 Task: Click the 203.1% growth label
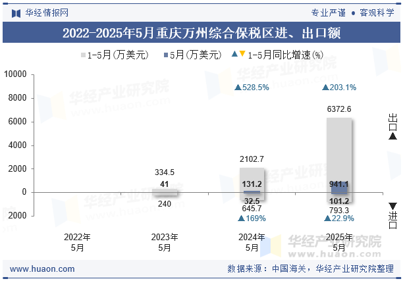342,88
